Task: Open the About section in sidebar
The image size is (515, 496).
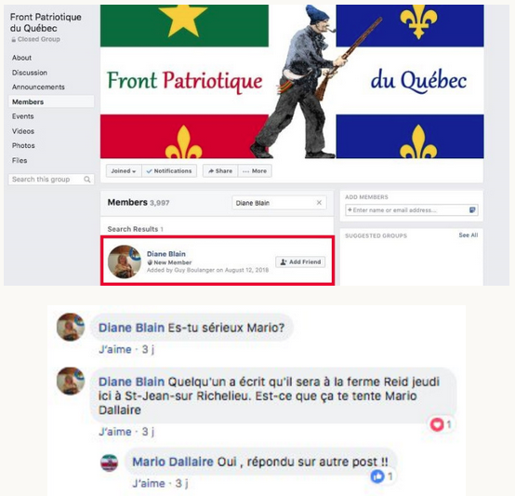Action: pos(21,58)
